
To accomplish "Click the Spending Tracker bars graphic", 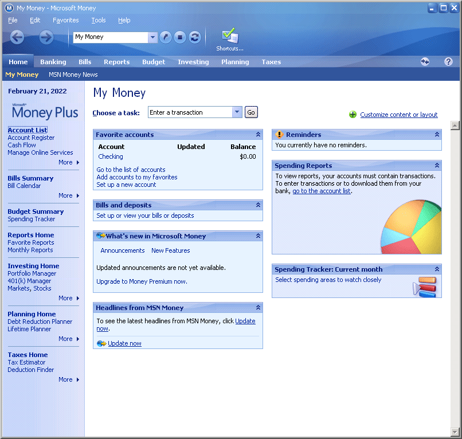I will (x=425, y=287).
